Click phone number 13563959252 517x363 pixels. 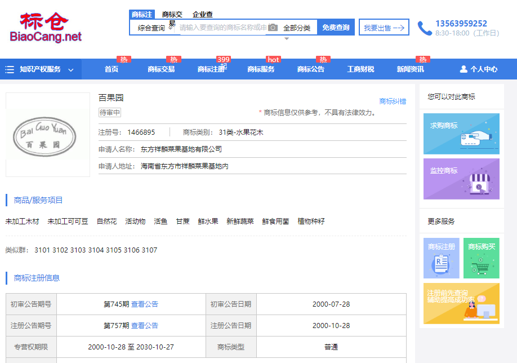461,24
